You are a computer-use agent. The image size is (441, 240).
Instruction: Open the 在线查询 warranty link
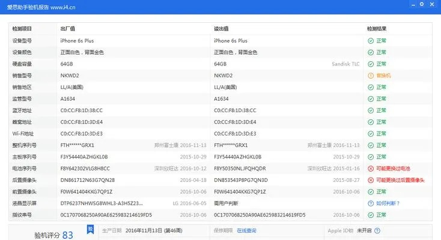(x=246, y=230)
